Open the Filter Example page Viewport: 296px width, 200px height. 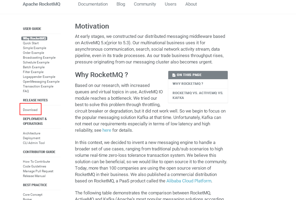(x=33, y=72)
